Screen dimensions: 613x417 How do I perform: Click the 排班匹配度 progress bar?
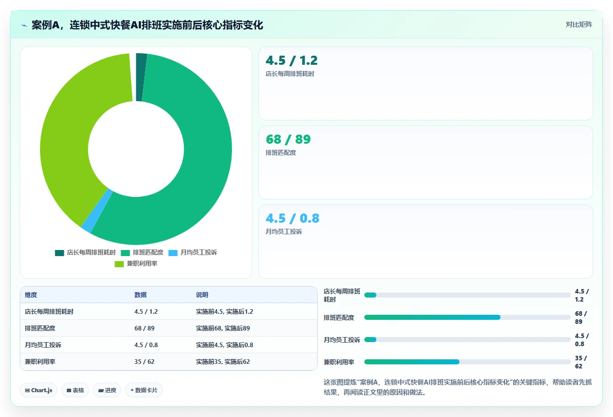(x=468, y=317)
